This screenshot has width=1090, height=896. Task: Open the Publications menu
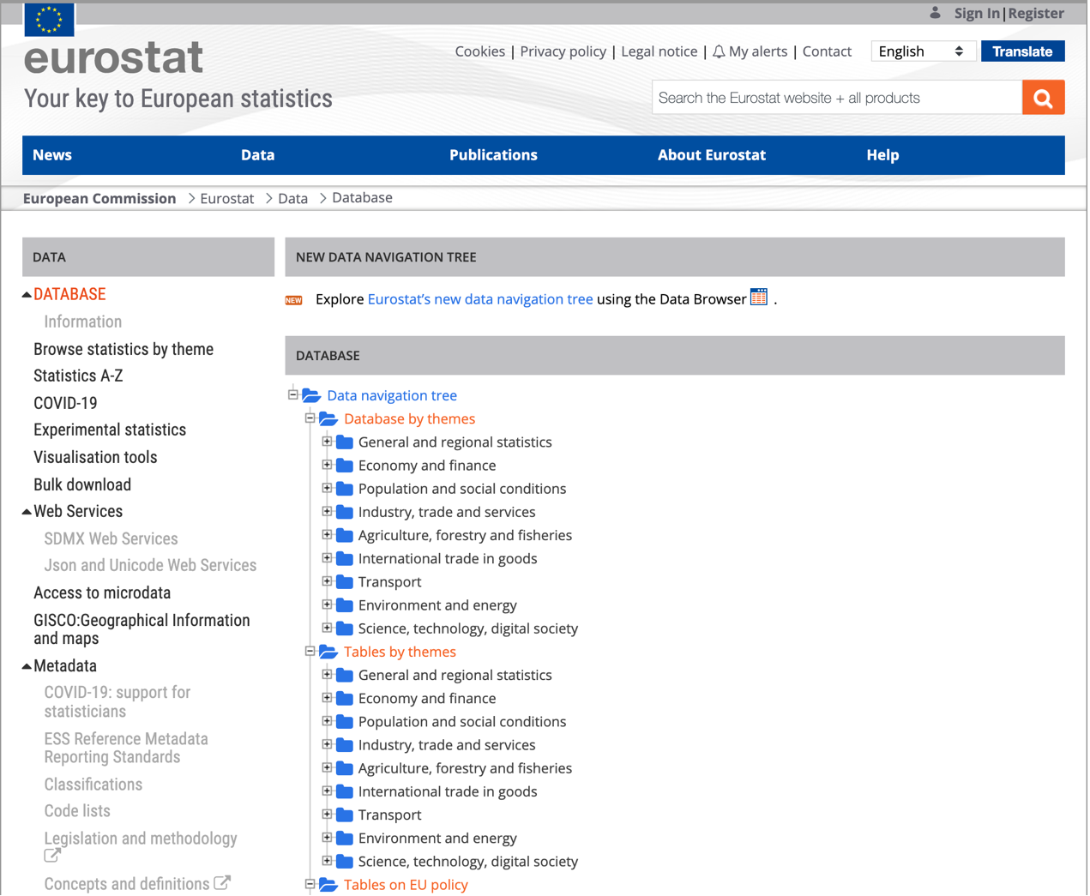tap(493, 155)
